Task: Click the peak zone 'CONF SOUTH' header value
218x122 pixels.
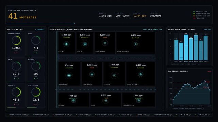Action: [x=122, y=16]
